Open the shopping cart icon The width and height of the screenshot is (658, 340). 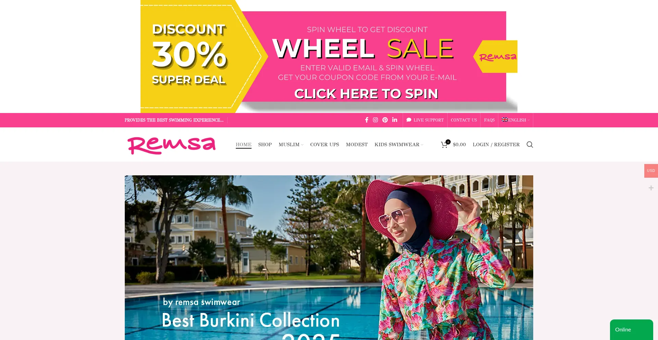pos(444,144)
